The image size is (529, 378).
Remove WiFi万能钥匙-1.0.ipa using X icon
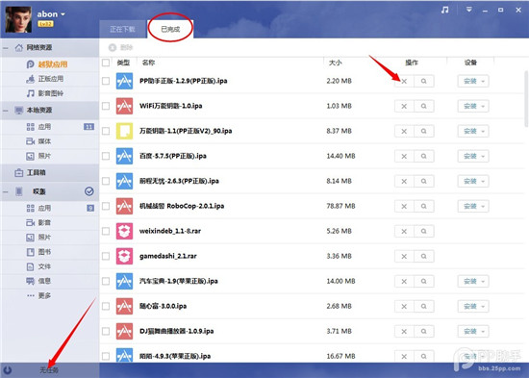point(404,107)
